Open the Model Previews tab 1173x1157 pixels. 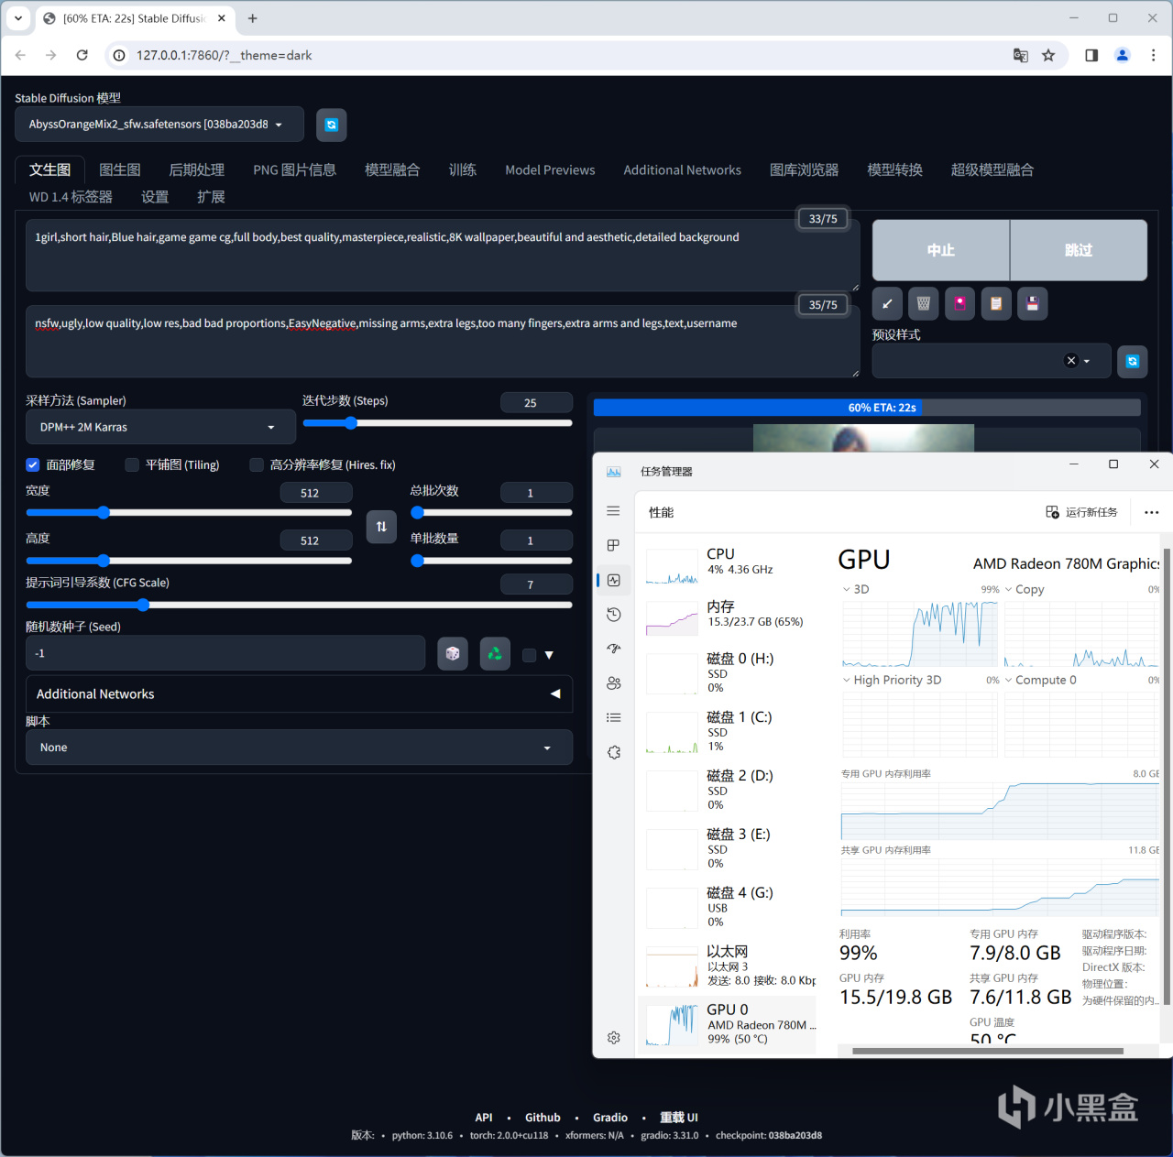click(x=550, y=170)
